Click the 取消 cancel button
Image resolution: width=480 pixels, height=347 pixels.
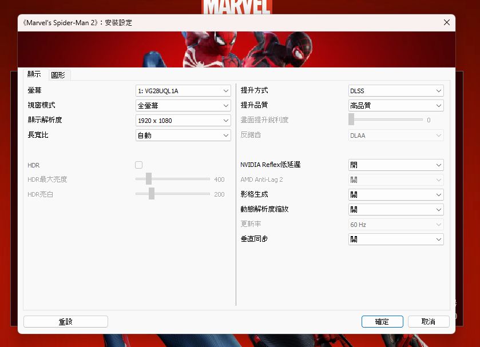pos(429,322)
